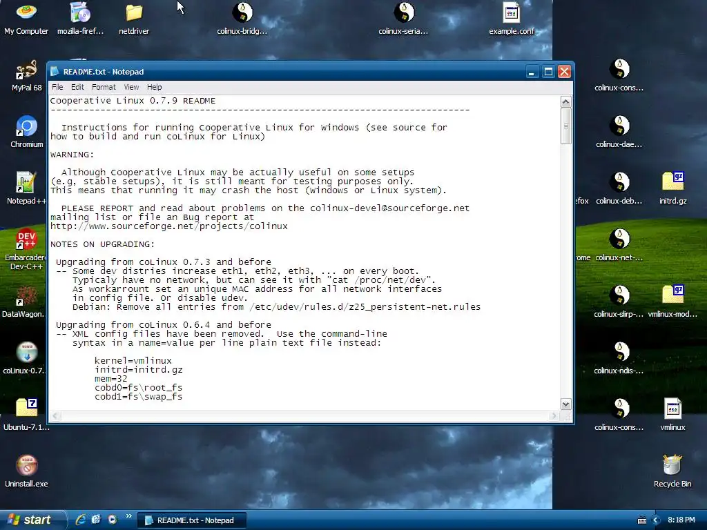Select the vmlinux file icon
Viewport: 707px width, 530px height.
[x=672, y=415]
